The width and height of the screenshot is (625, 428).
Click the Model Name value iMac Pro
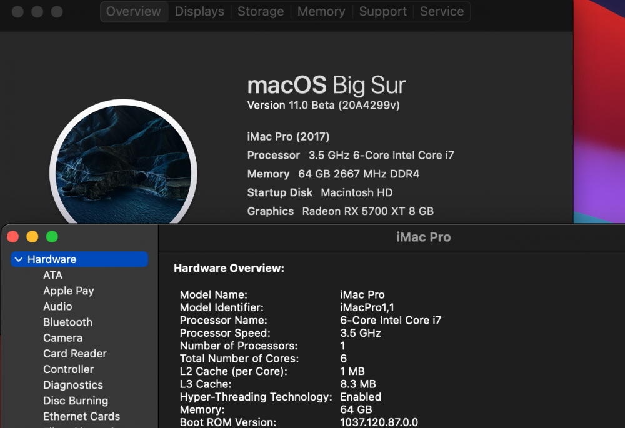tap(362, 295)
